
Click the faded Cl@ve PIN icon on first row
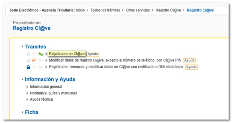pos(34,54)
